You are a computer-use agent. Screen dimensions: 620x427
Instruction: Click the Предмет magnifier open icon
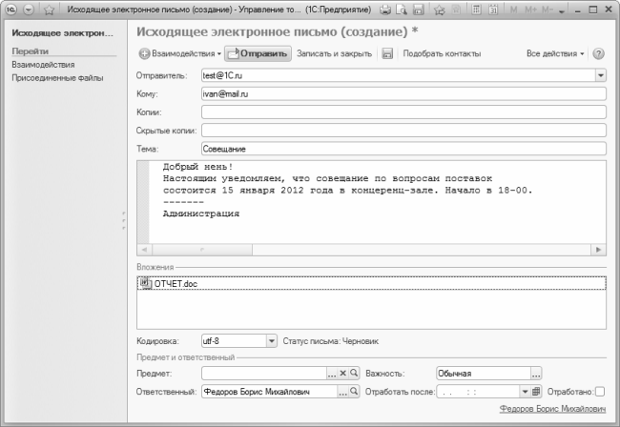pos(354,373)
